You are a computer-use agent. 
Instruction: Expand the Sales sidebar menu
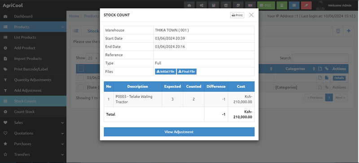tap(33, 123)
